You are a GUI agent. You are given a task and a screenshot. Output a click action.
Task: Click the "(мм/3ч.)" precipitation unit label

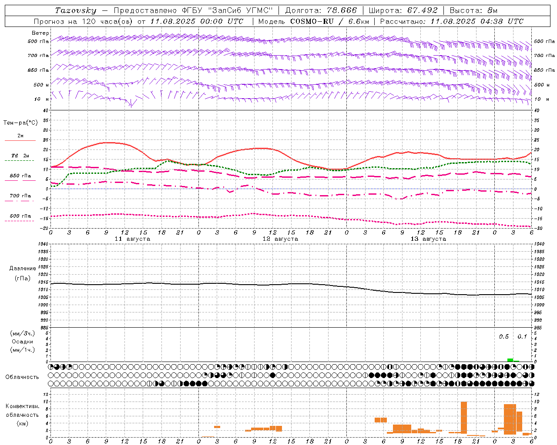click(23, 333)
